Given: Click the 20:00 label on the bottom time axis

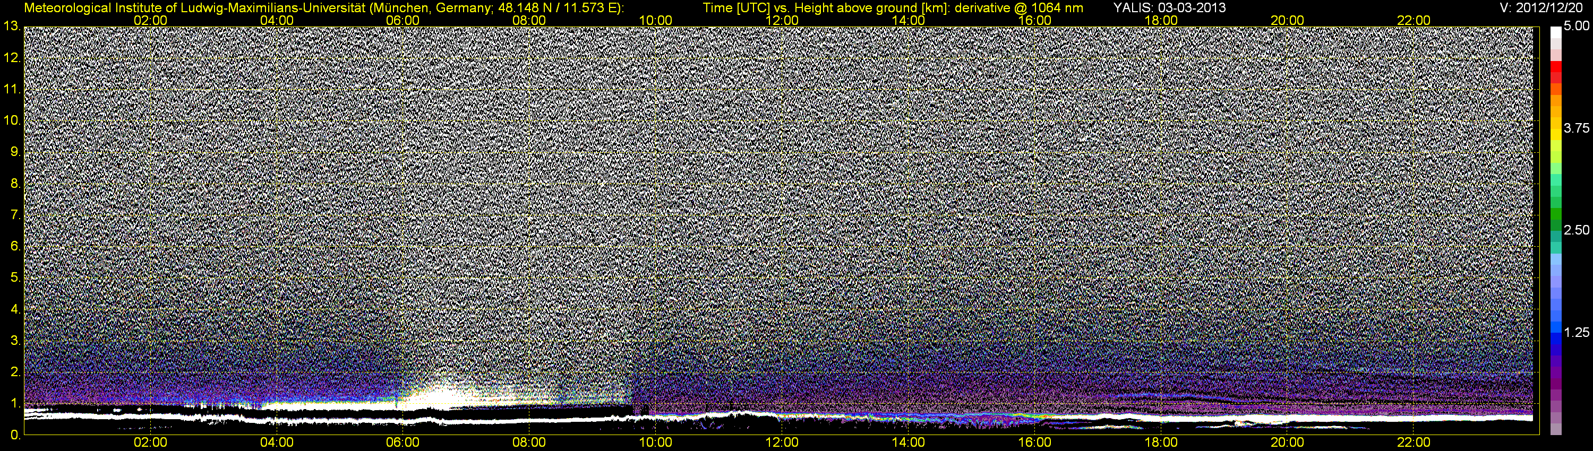Looking at the screenshot, I should (x=1288, y=443).
